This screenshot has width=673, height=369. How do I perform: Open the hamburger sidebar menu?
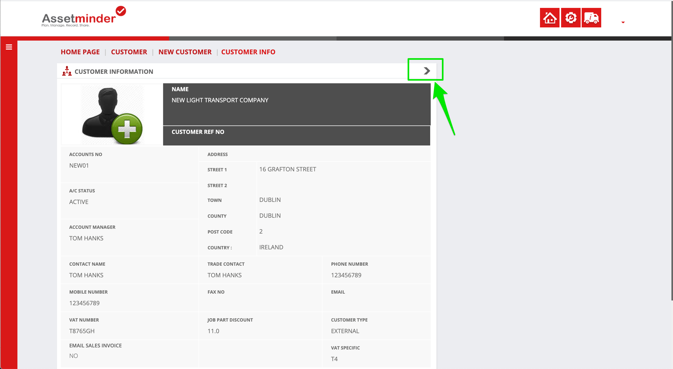point(9,47)
